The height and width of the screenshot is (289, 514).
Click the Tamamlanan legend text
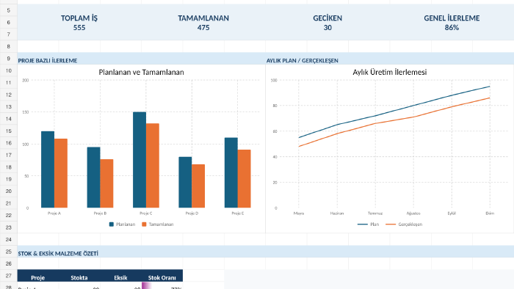pos(161,224)
